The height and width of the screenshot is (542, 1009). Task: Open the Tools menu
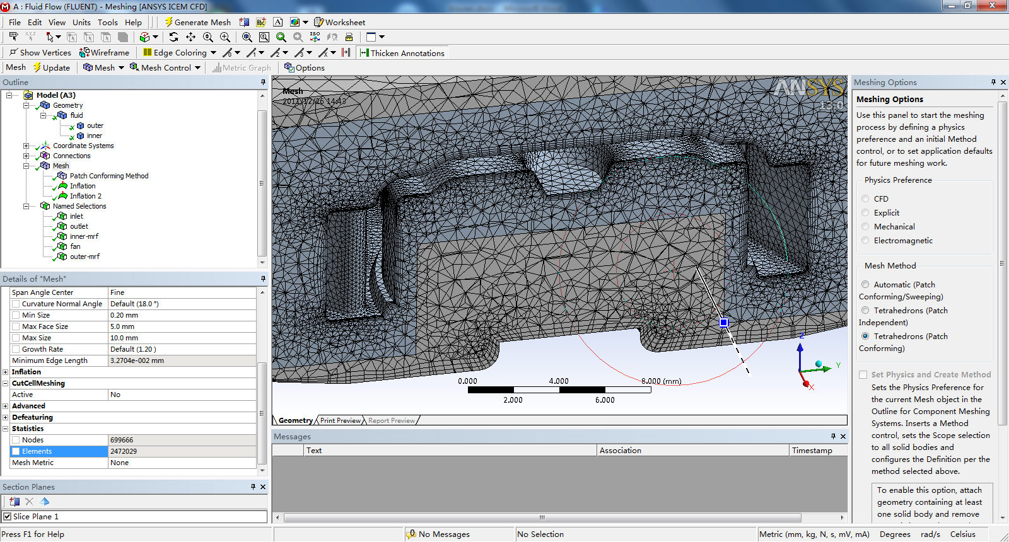107,22
